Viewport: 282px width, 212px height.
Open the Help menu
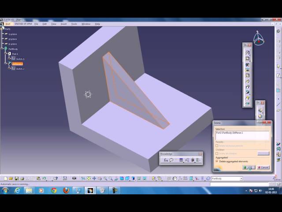97,24
